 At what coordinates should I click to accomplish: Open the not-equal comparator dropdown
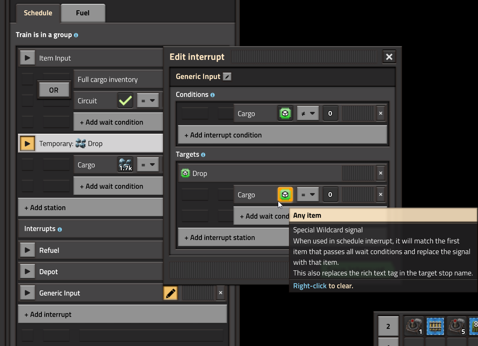click(308, 114)
